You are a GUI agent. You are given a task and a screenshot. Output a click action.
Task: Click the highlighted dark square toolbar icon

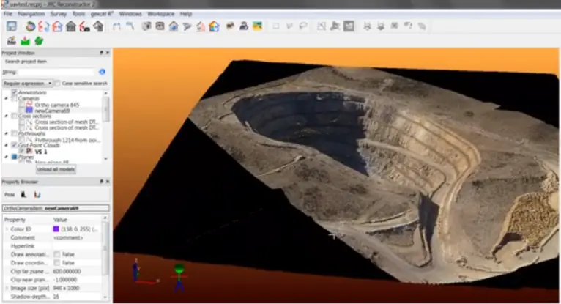pyautogui.click(x=349, y=26)
